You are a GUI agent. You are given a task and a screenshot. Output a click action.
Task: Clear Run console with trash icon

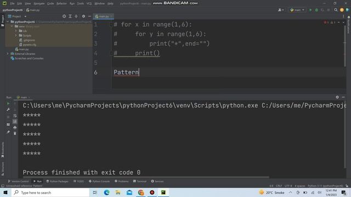[15, 134]
